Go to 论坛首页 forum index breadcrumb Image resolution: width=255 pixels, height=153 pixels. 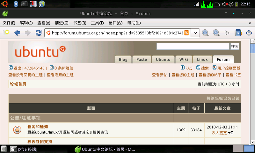point(18,84)
